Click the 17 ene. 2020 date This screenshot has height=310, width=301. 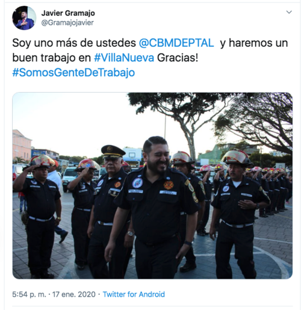[74, 294]
